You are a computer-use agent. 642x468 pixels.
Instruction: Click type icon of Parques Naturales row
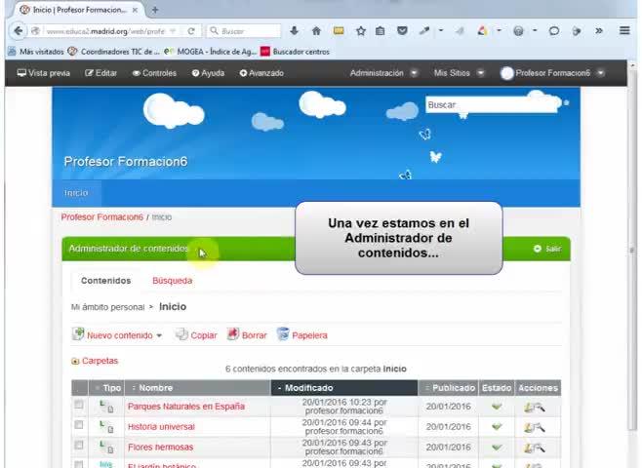coord(106,407)
